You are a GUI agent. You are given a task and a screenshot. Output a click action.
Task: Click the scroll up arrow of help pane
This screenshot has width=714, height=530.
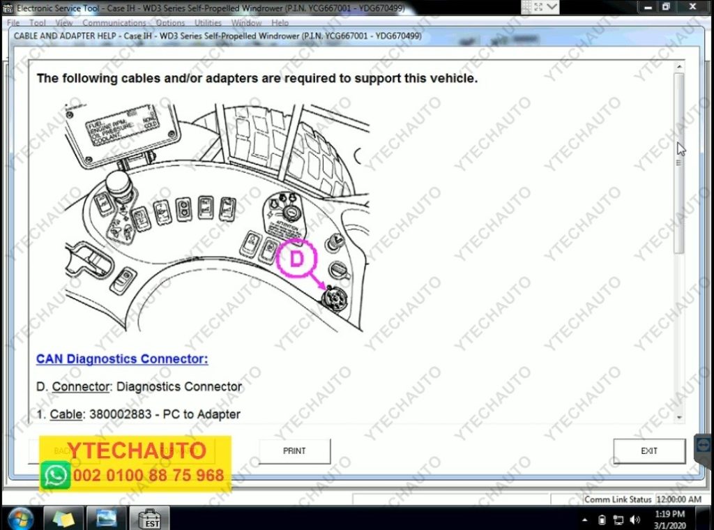click(679, 67)
